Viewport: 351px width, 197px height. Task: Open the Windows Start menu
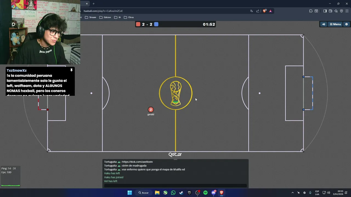129,193
